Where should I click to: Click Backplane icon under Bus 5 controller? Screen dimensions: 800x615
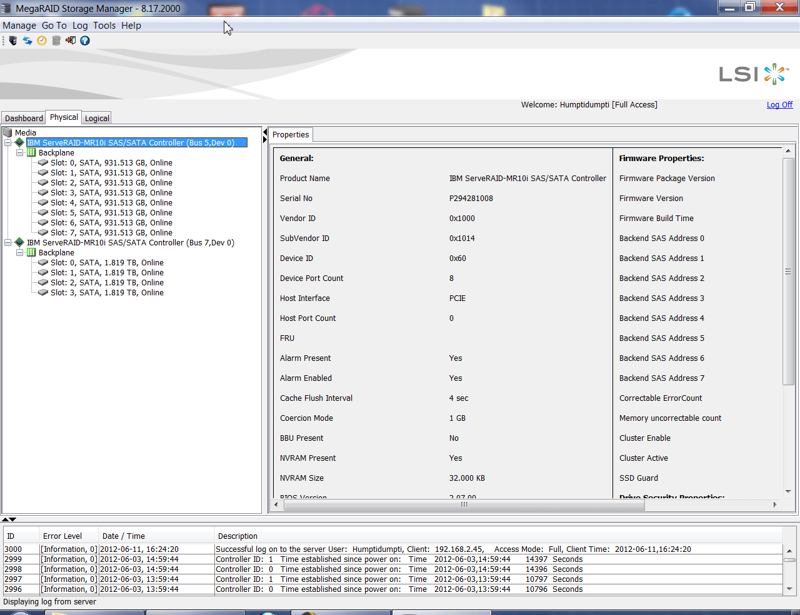pyautogui.click(x=31, y=152)
